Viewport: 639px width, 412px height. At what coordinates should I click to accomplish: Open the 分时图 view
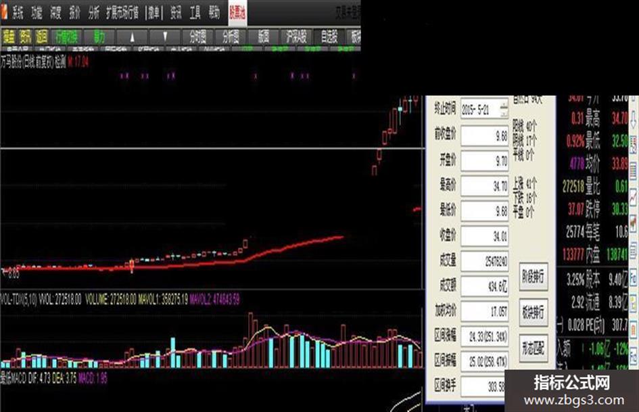click(197, 37)
